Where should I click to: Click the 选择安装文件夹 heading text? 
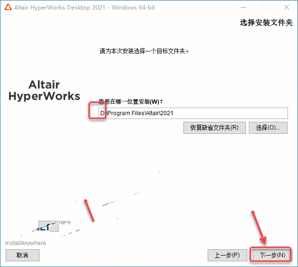tap(266, 23)
